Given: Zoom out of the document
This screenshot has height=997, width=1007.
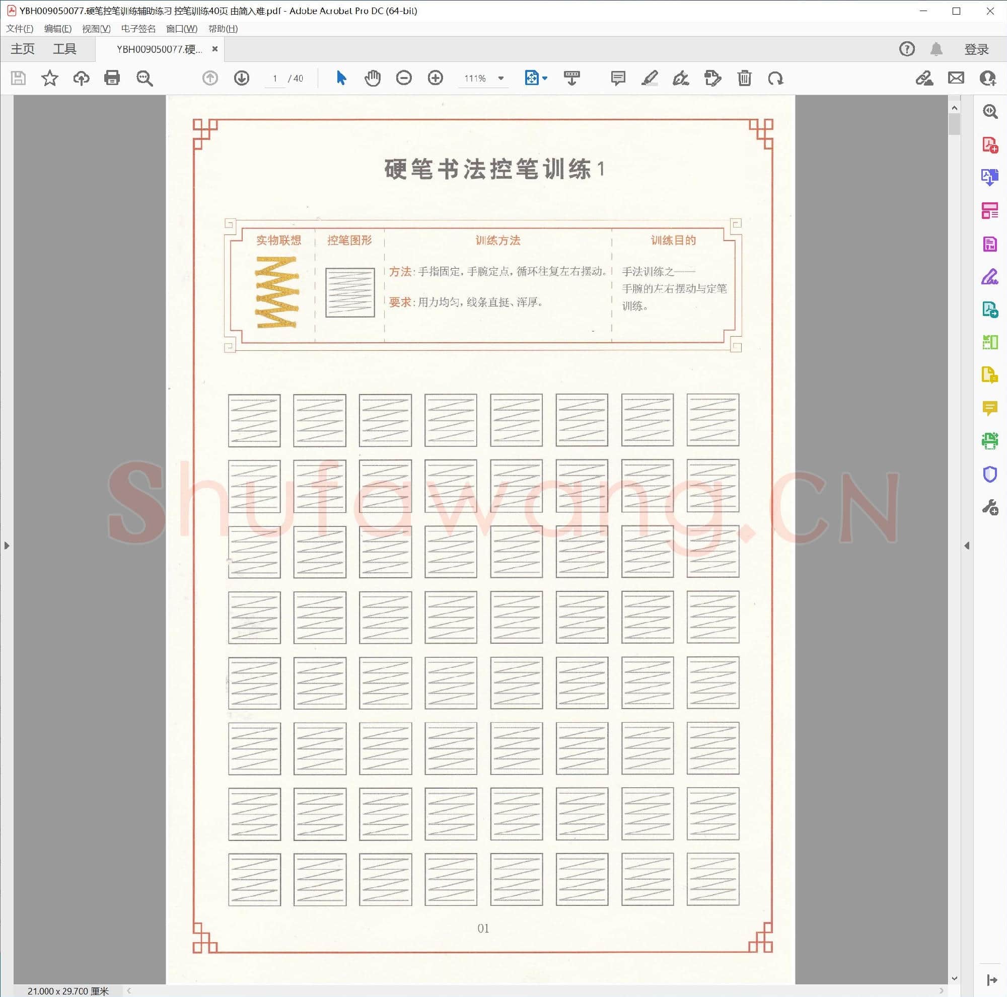Looking at the screenshot, I should [x=404, y=78].
